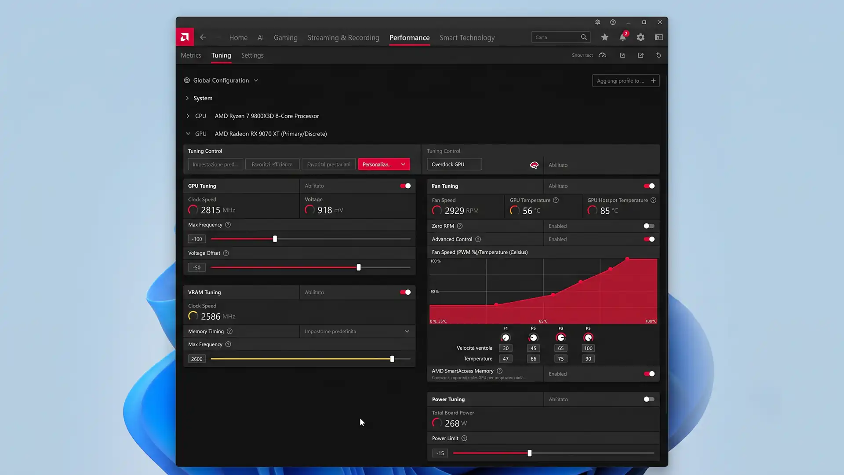Click the speedometer icon beside Snour tect
Viewport: 844px width, 475px height.
pyautogui.click(x=602, y=55)
